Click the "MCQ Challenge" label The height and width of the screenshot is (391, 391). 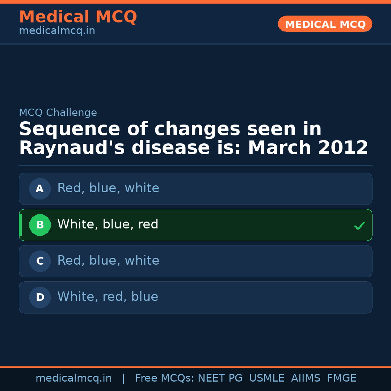pos(58,113)
